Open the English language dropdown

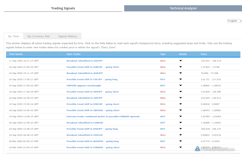coord(234,21)
